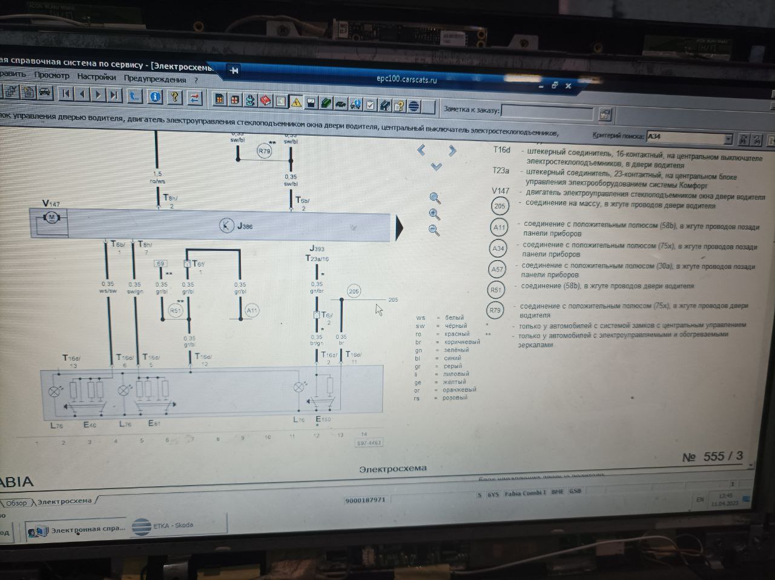
Task: Go to the first page using toolbar arrow
Action: tap(65, 94)
